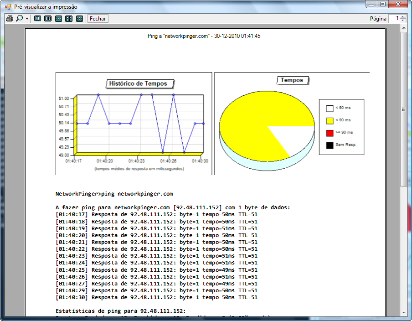The width and height of the screenshot is (412, 321).
Task: Click the '49.00' y-axis label
Action: 64,155
